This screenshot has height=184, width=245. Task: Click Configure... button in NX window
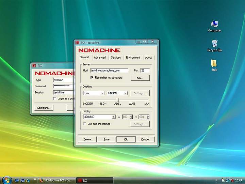click(x=44, y=108)
